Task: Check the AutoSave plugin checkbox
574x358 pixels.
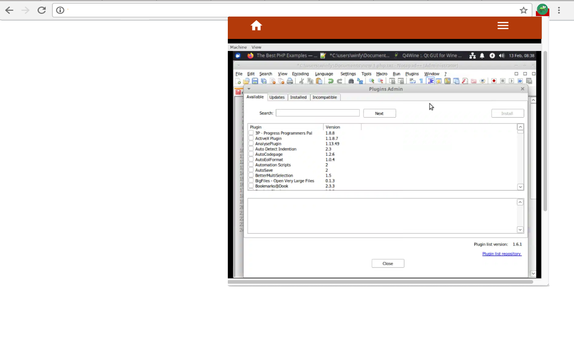Action: coord(251,170)
